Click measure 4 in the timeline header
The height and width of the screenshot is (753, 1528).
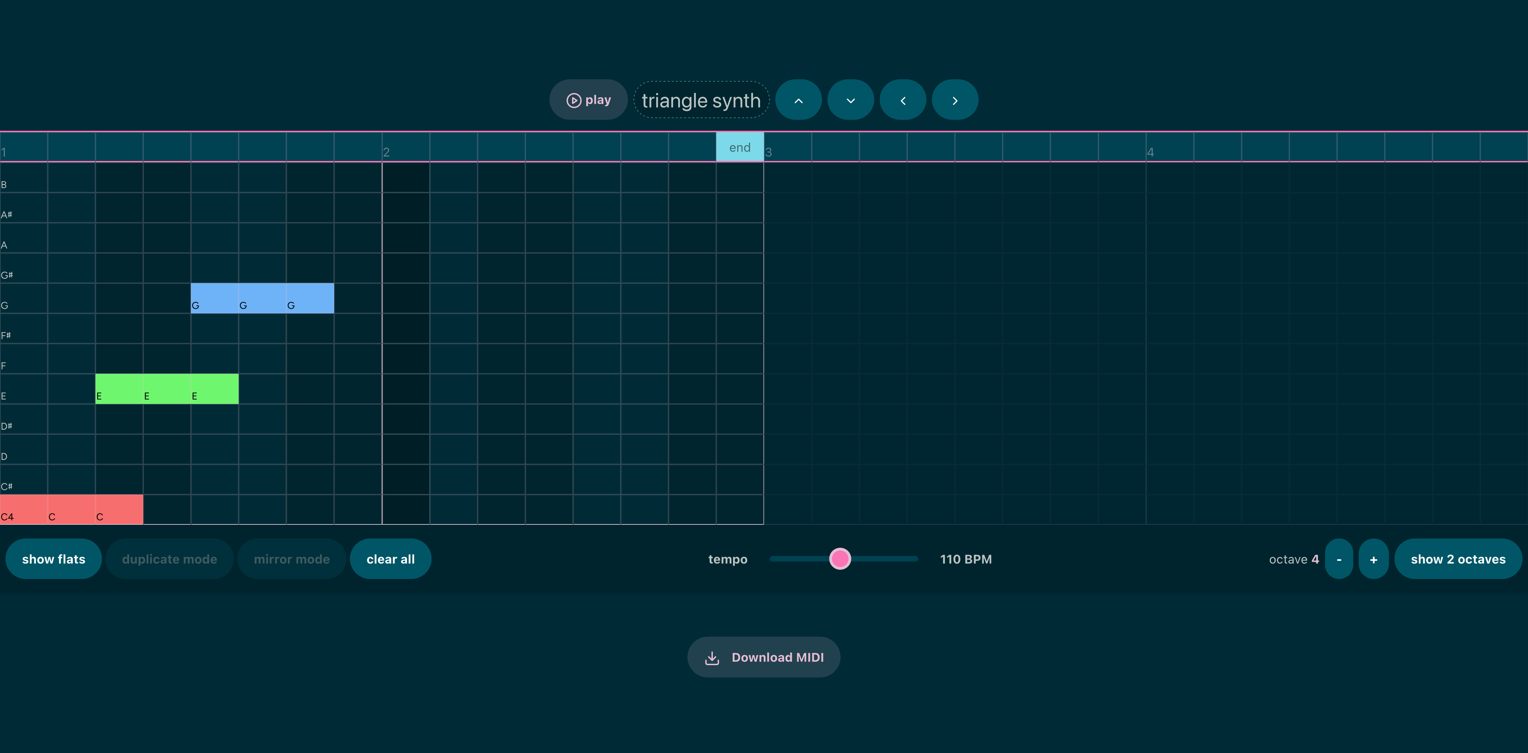pos(1170,147)
